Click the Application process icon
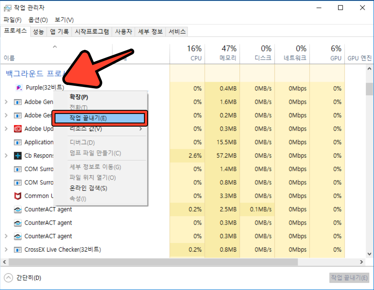 (x=18, y=143)
